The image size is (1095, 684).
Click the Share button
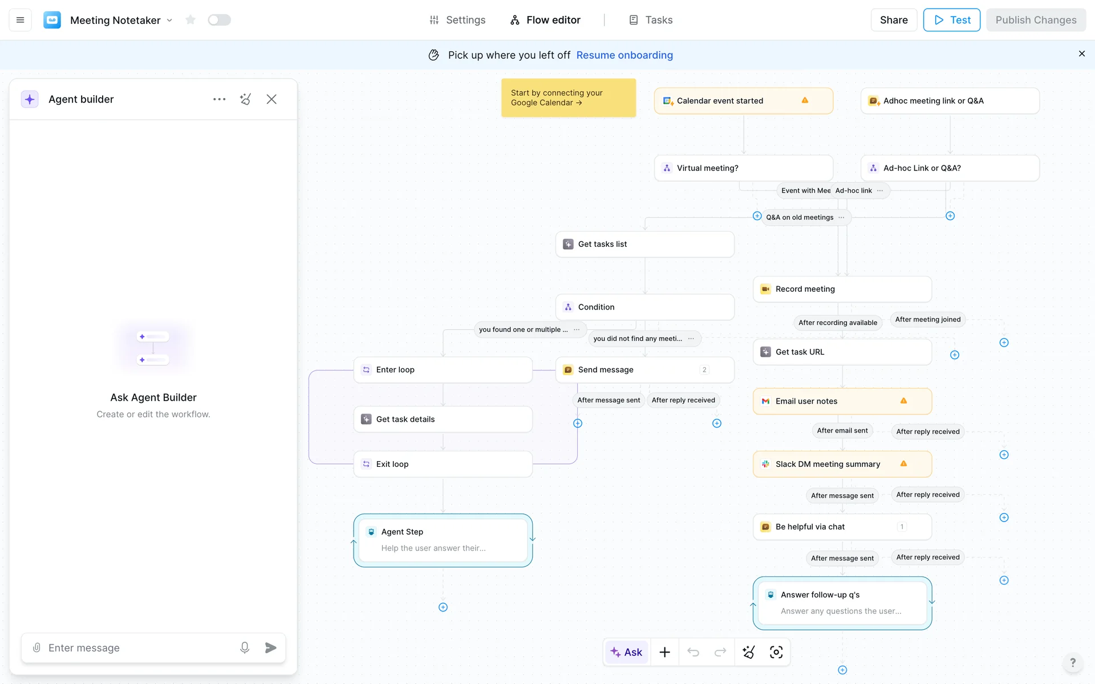(x=894, y=20)
